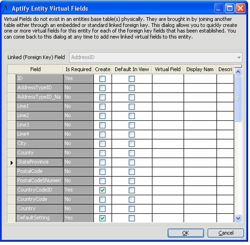Viewport: 250px width, 245px height.
Task: Check Default In View for Country
Action: 132,209
